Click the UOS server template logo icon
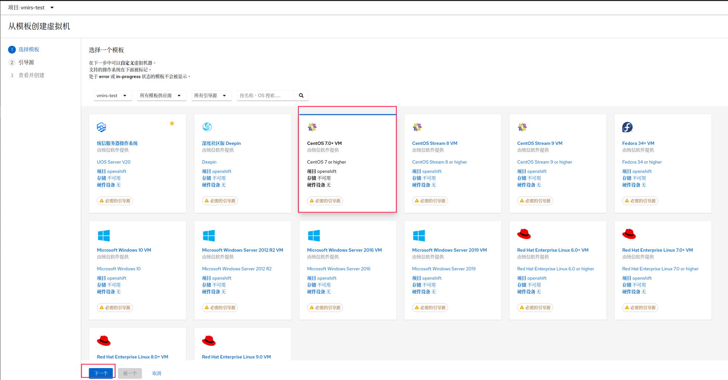728x380 pixels. [102, 127]
